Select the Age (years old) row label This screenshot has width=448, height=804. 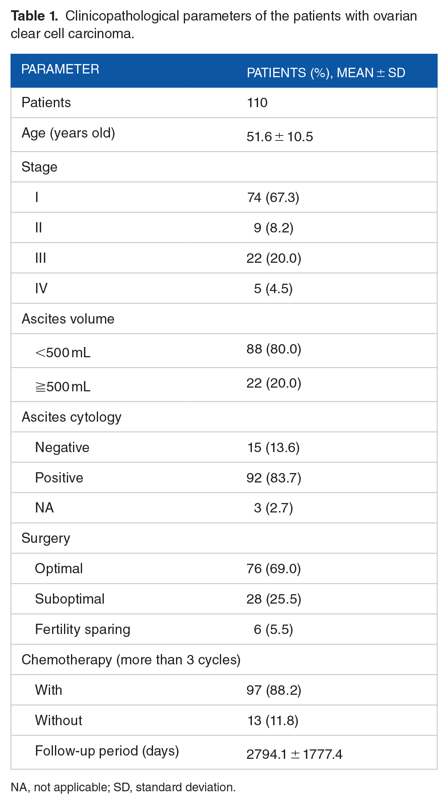point(68,133)
